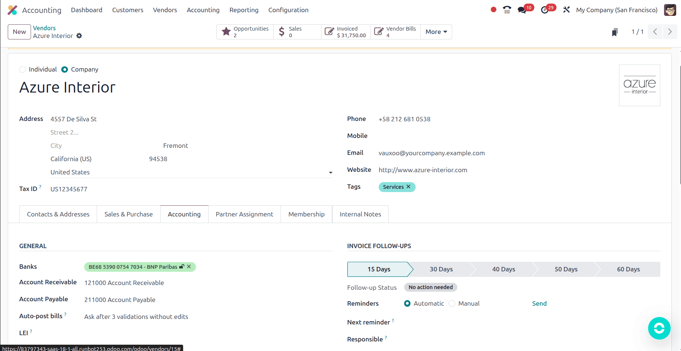
Task: Select the 50 Days follow-up stage
Action: 566,269
